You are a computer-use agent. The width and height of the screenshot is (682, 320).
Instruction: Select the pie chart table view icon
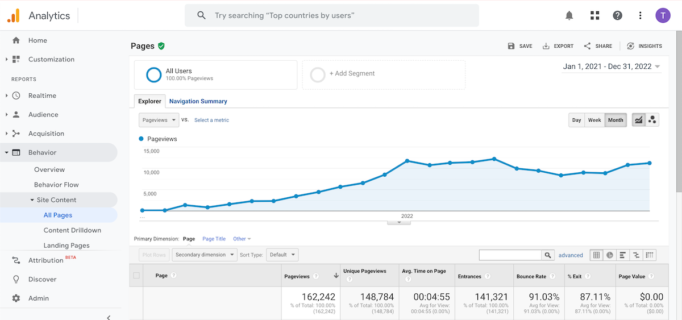pyautogui.click(x=610, y=255)
